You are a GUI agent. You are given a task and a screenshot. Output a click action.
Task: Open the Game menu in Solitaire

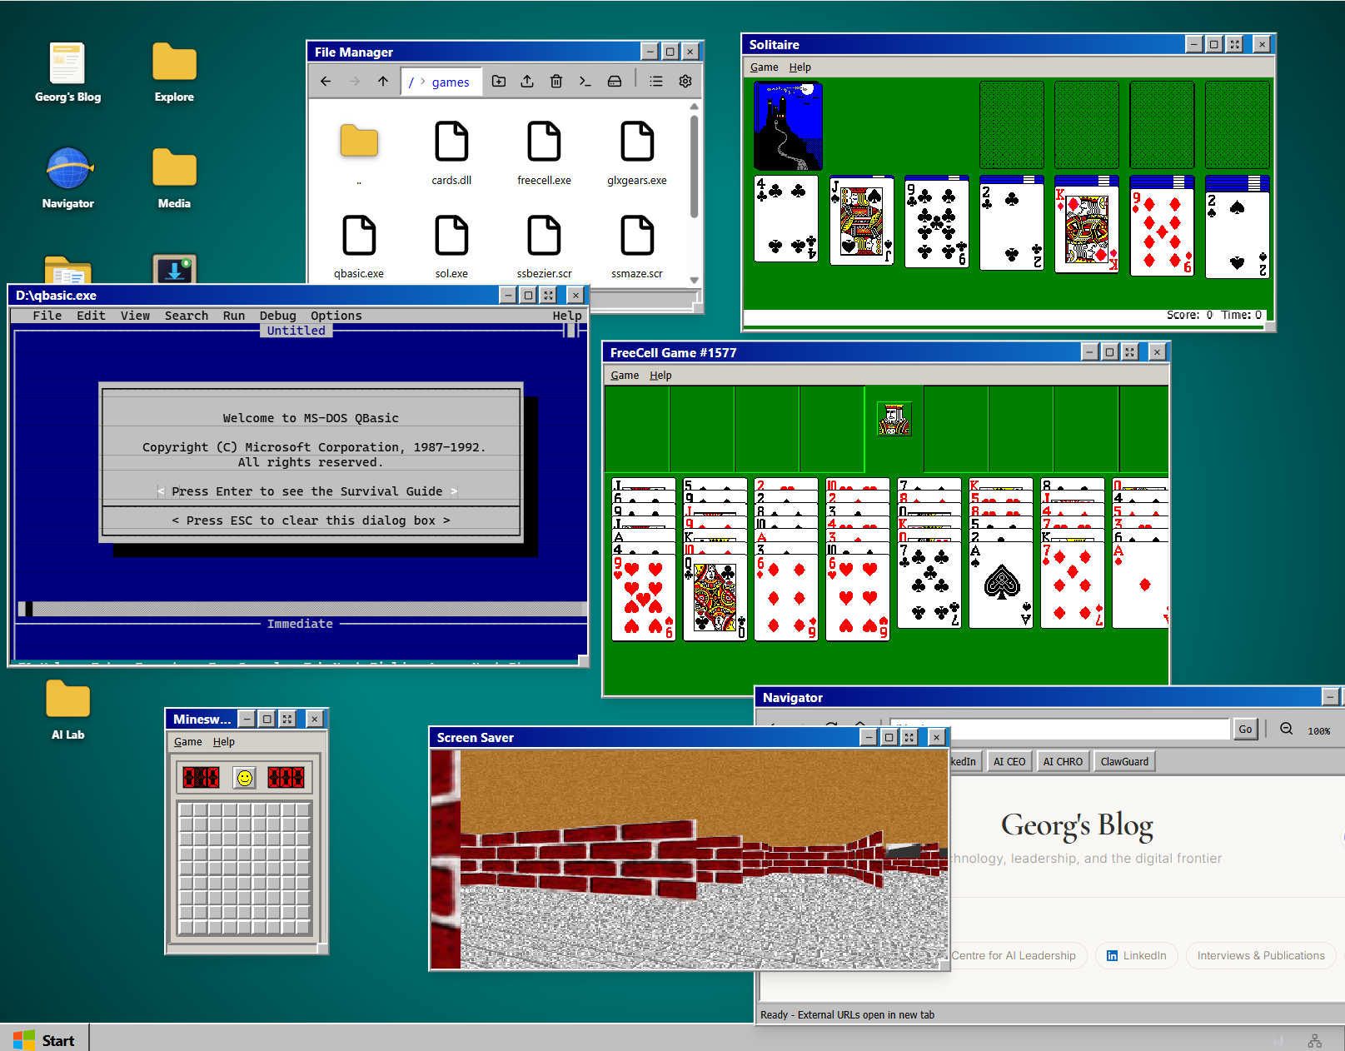click(x=764, y=67)
